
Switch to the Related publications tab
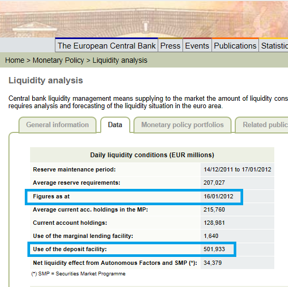(x=262, y=125)
